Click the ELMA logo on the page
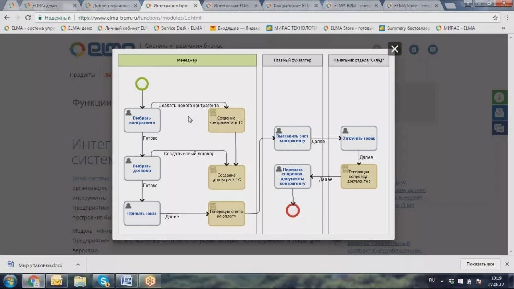The width and height of the screenshot is (514, 289). (102, 49)
